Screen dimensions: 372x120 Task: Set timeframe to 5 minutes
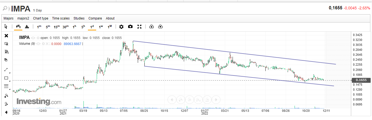pos(48,27)
